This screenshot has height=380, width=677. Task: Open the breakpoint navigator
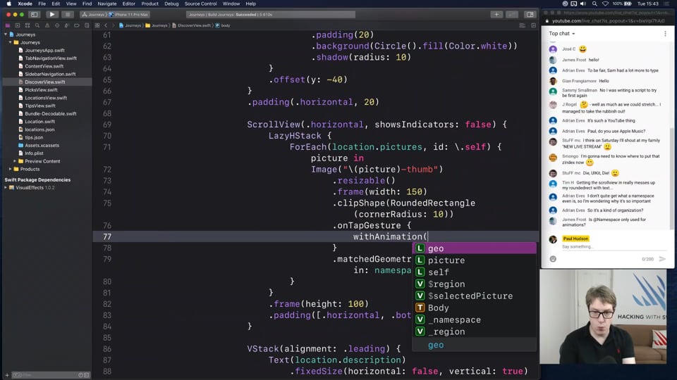point(77,25)
